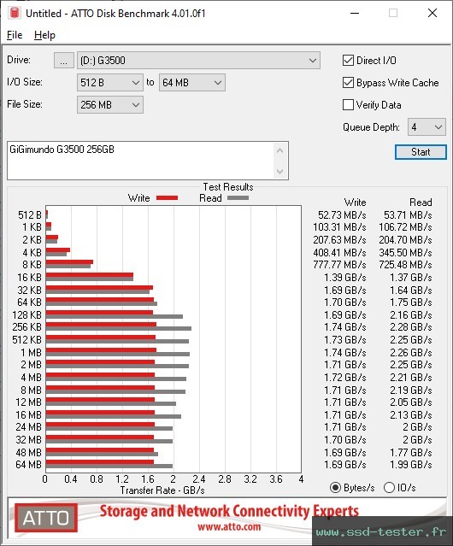This screenshot has height=546, width=453.
Task: Open the Queue Depth dropdown
Action: [x=427, y=127]
